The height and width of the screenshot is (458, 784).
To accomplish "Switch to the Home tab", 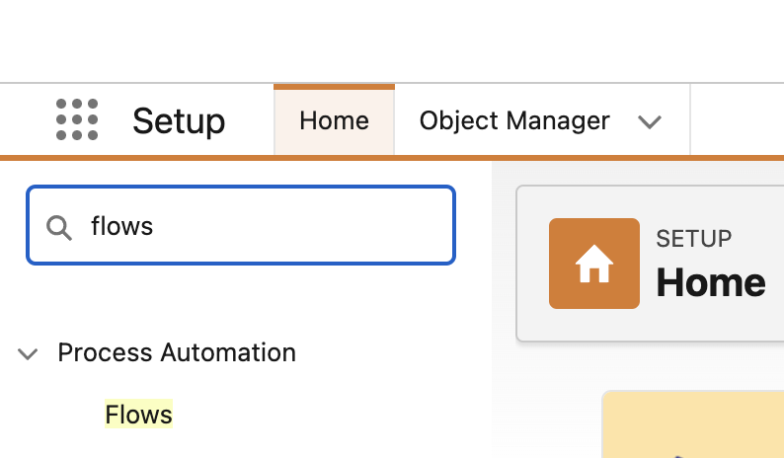I will [x=334, y=120].
